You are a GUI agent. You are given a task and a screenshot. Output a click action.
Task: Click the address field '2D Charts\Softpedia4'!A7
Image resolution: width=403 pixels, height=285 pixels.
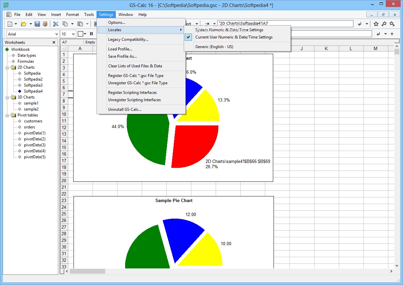coord(285,24)
